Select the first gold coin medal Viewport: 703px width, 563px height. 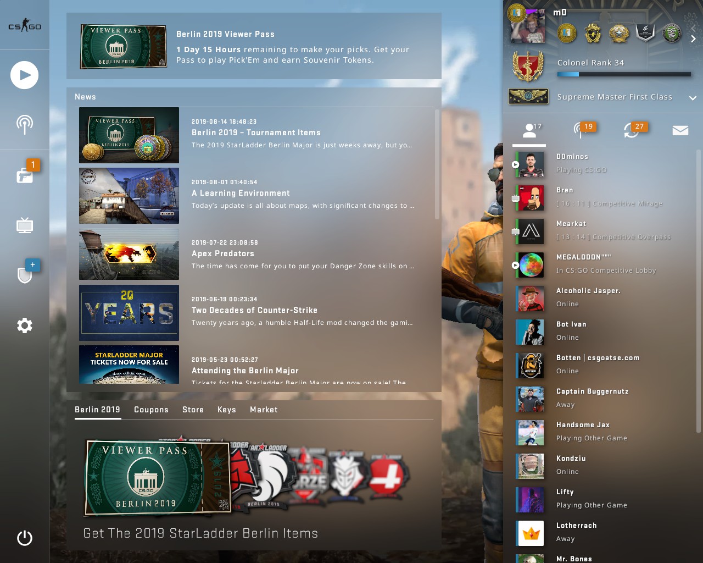(x=567, y=34)
